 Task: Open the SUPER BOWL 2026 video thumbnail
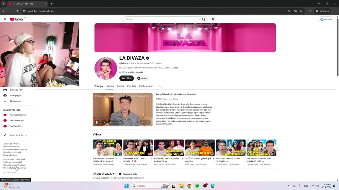coord(108,148)
